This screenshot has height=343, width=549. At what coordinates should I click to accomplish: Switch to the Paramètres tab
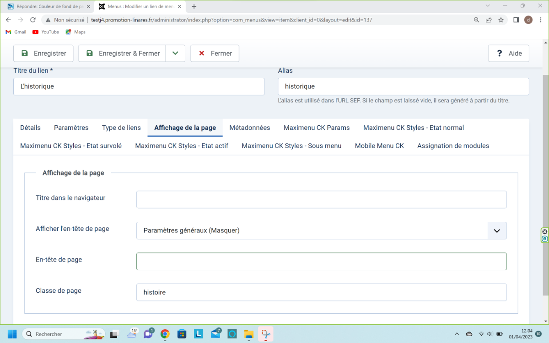(x=71, y=128)
